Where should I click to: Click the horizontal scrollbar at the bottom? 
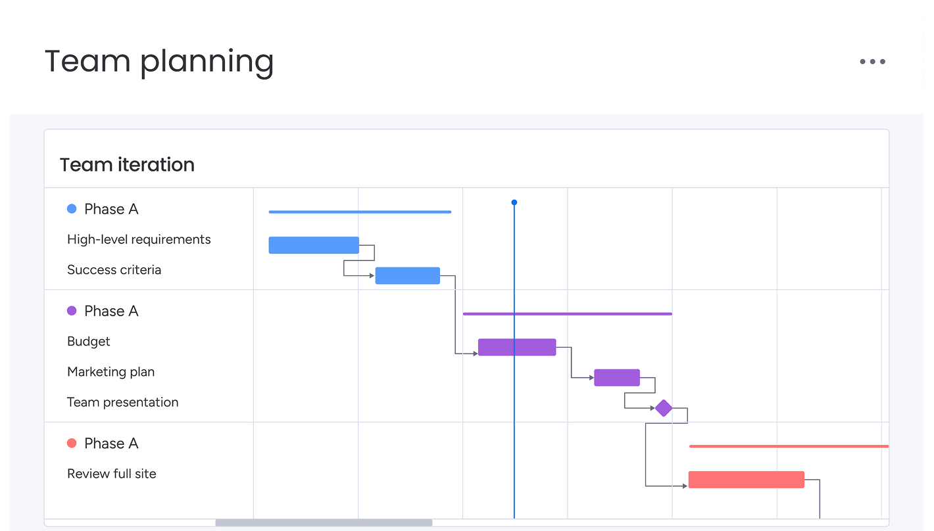click(x=324, y=522)
